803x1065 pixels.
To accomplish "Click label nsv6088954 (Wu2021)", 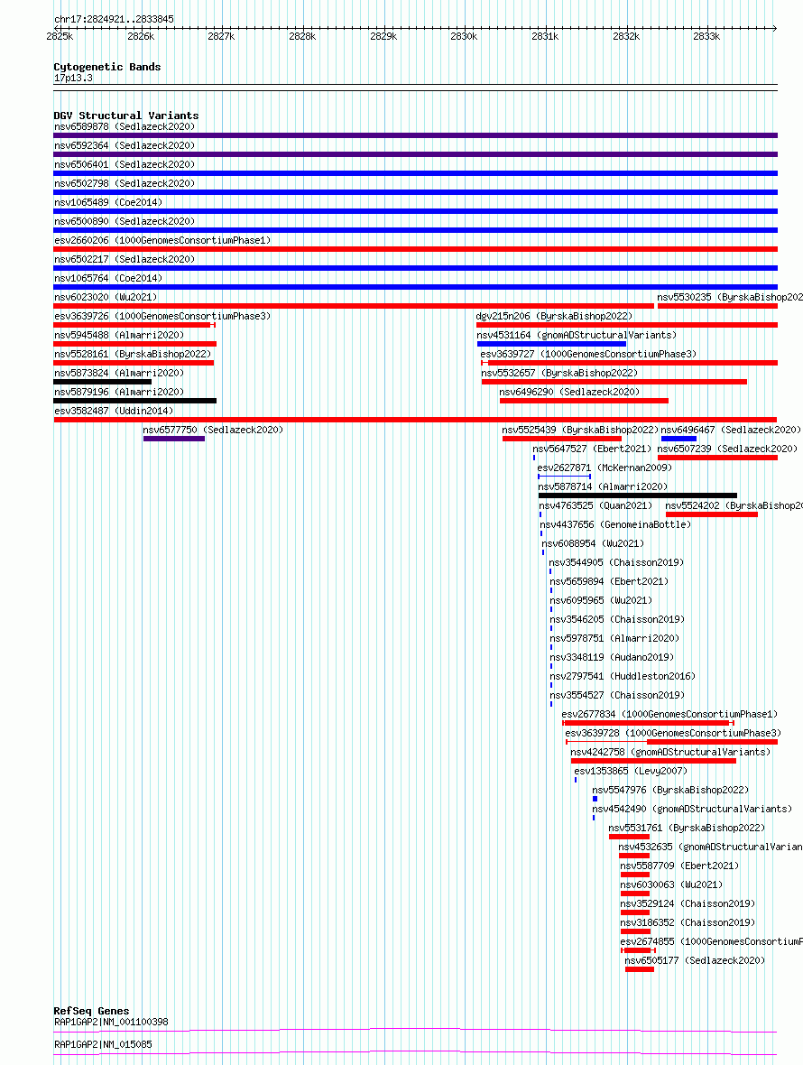I will click(593, 545).
